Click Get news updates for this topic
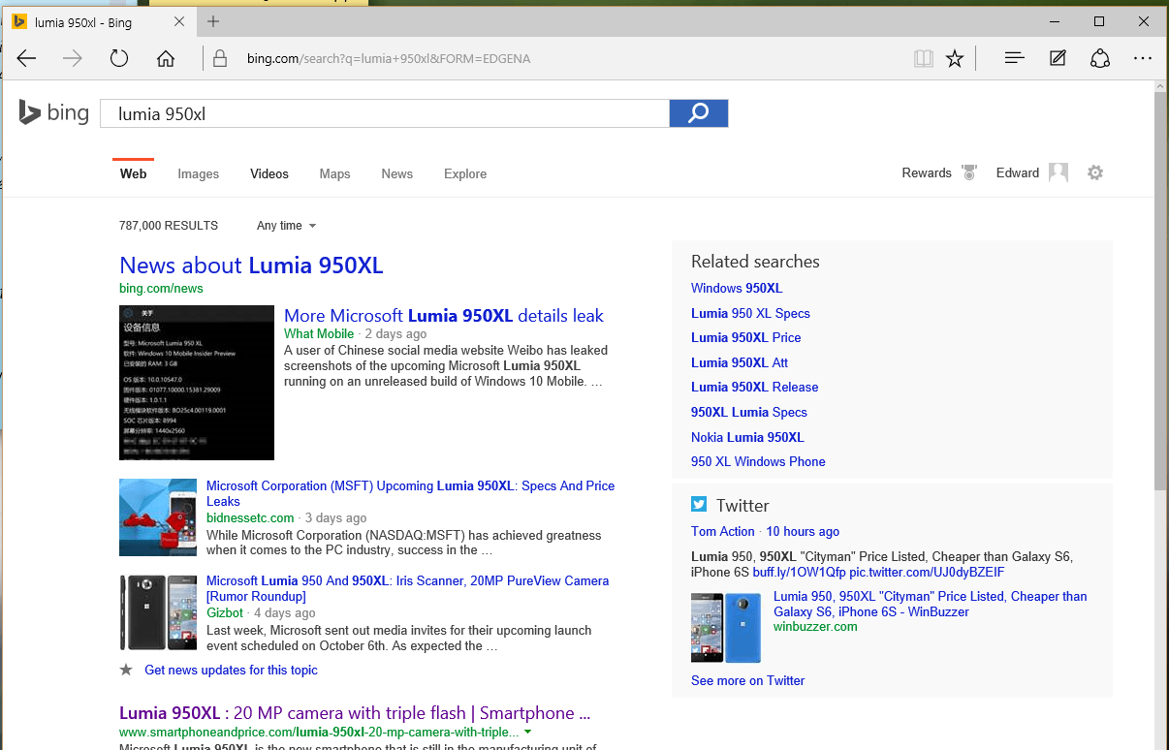Screen dimensions: 1169x750 [231, 670]
